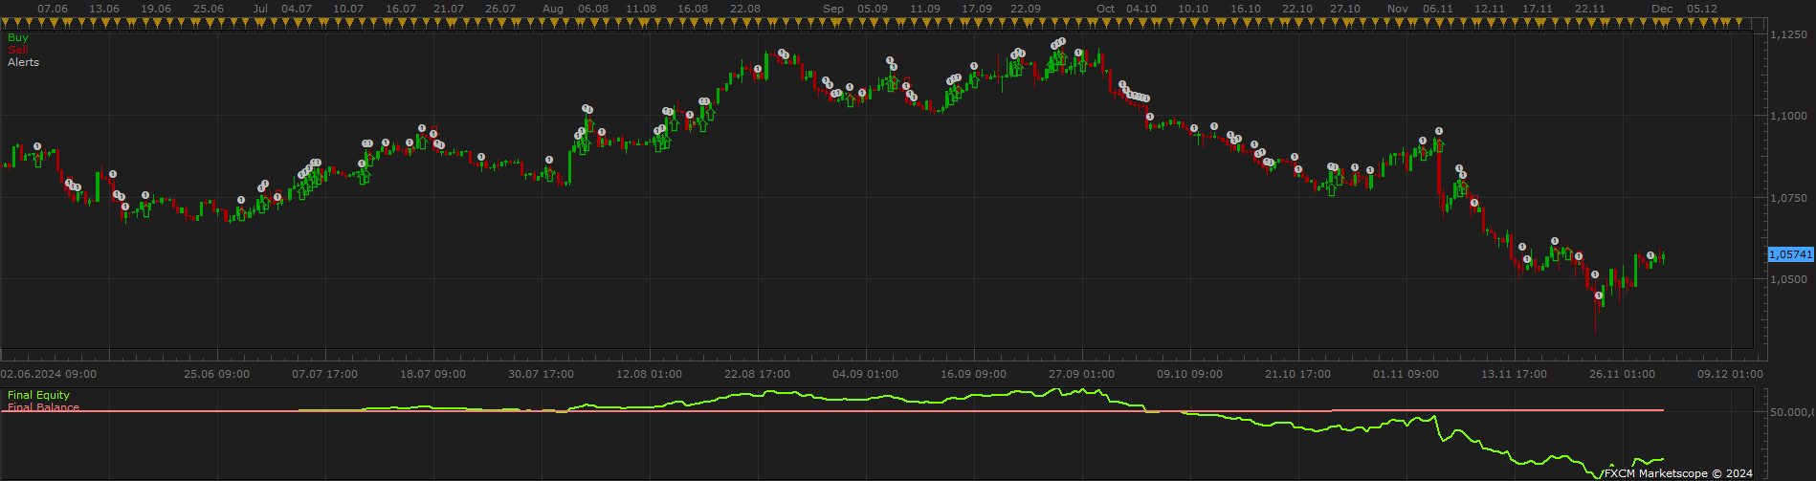Click the Nov month label on top axis

coord(1398,9)
